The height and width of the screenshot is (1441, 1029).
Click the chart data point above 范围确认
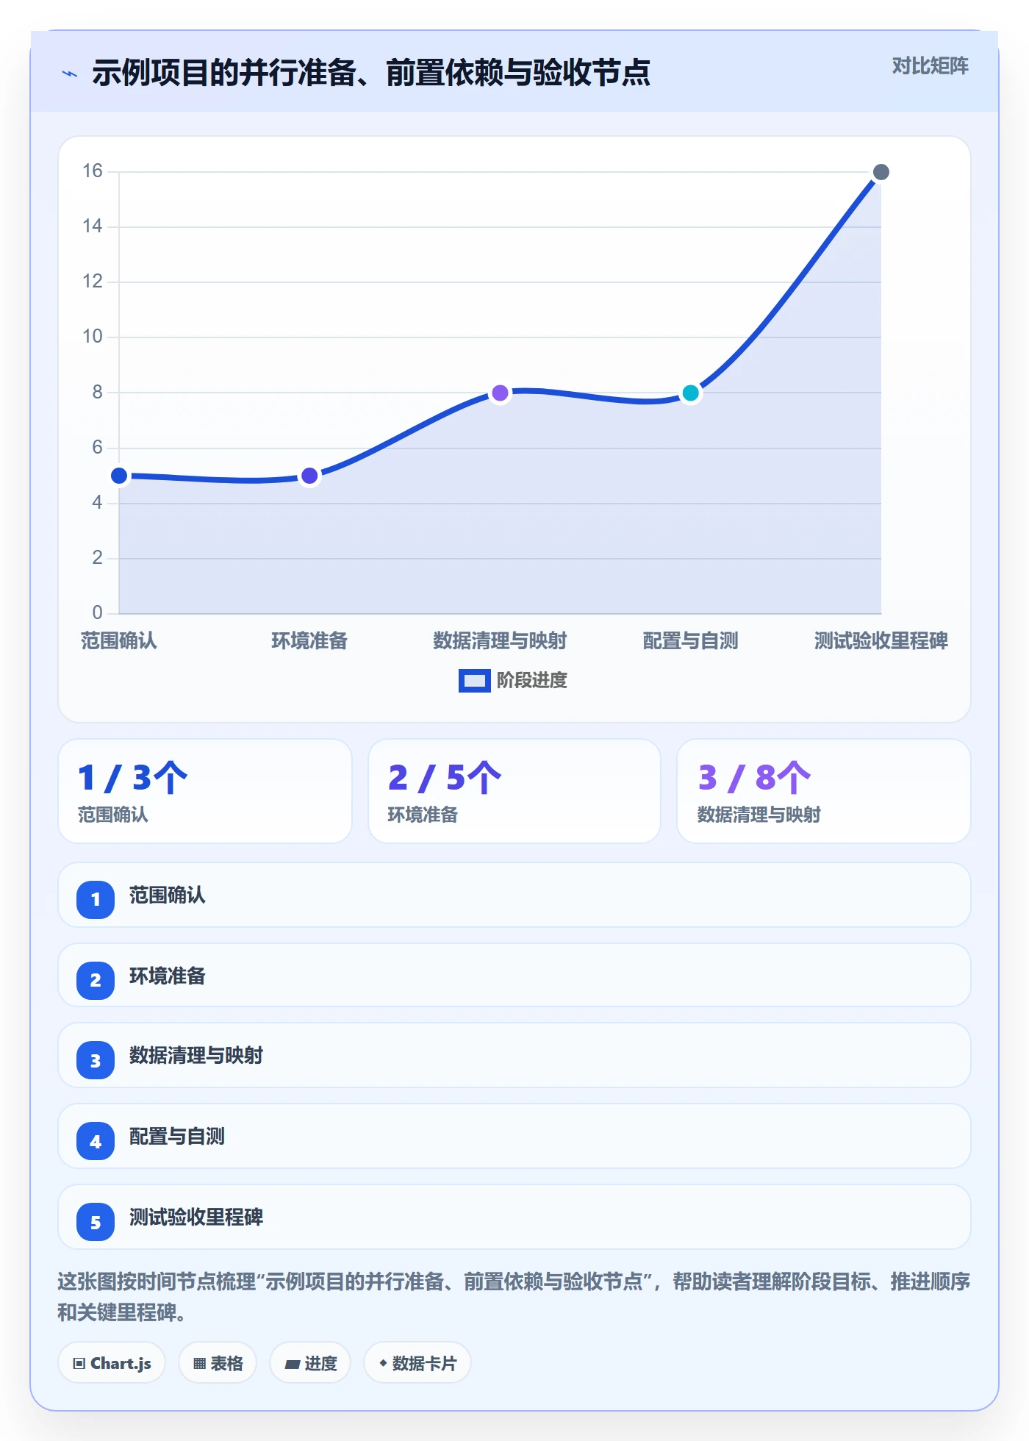tap(119, 476)
